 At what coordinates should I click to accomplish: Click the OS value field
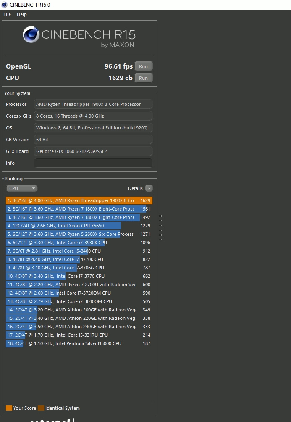pos(93,128)
